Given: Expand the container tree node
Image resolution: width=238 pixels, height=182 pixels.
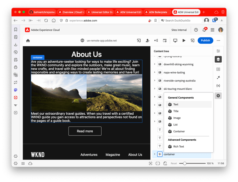Looking at the screenshot, I should pos(155,154).
